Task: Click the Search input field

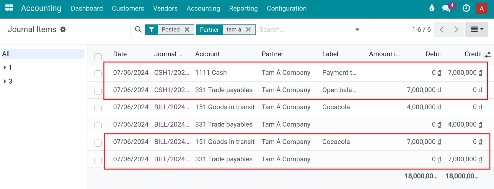Action: point(304,29)
